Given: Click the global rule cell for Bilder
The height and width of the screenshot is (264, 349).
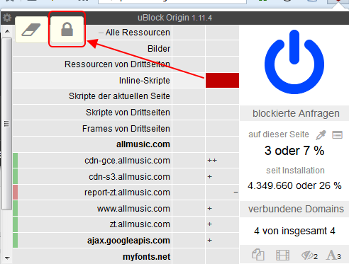Looking at the screenshot, I should pos(189,49).
